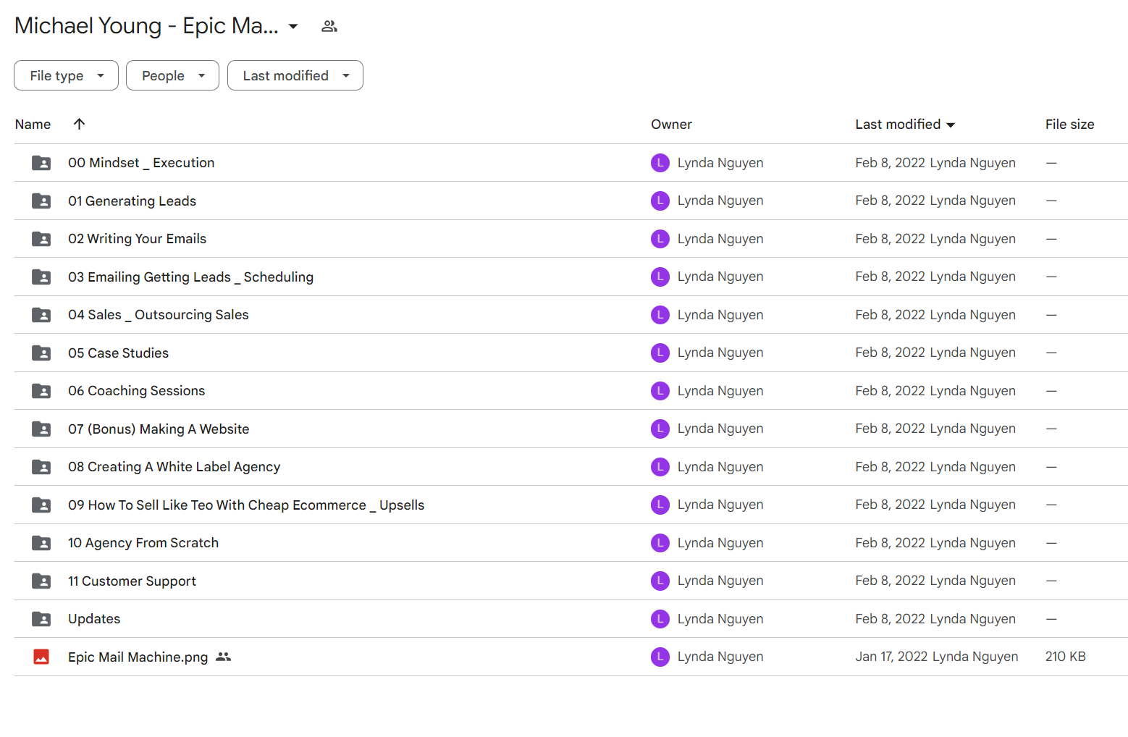
Task: Click folder icon for 03 Emailing Getting Leads
Action: (x=41, y=277)
